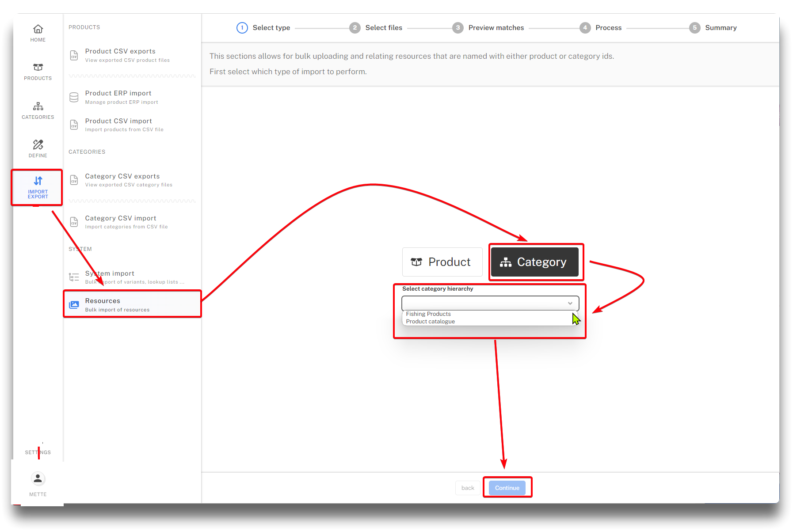This screenshot has width=793, height=531.
Task: Open Product ERP import
Action: point(118,97)
